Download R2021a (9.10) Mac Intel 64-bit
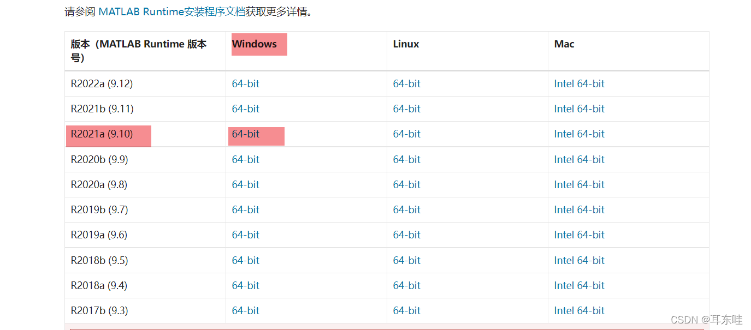Viewport: 751px width, 330px height. 579,134
